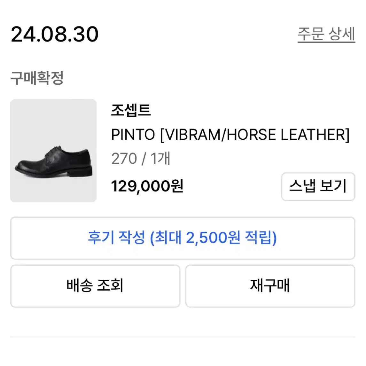
Task: Write a review to earn 2,500원 points
Action: point(183,238)
